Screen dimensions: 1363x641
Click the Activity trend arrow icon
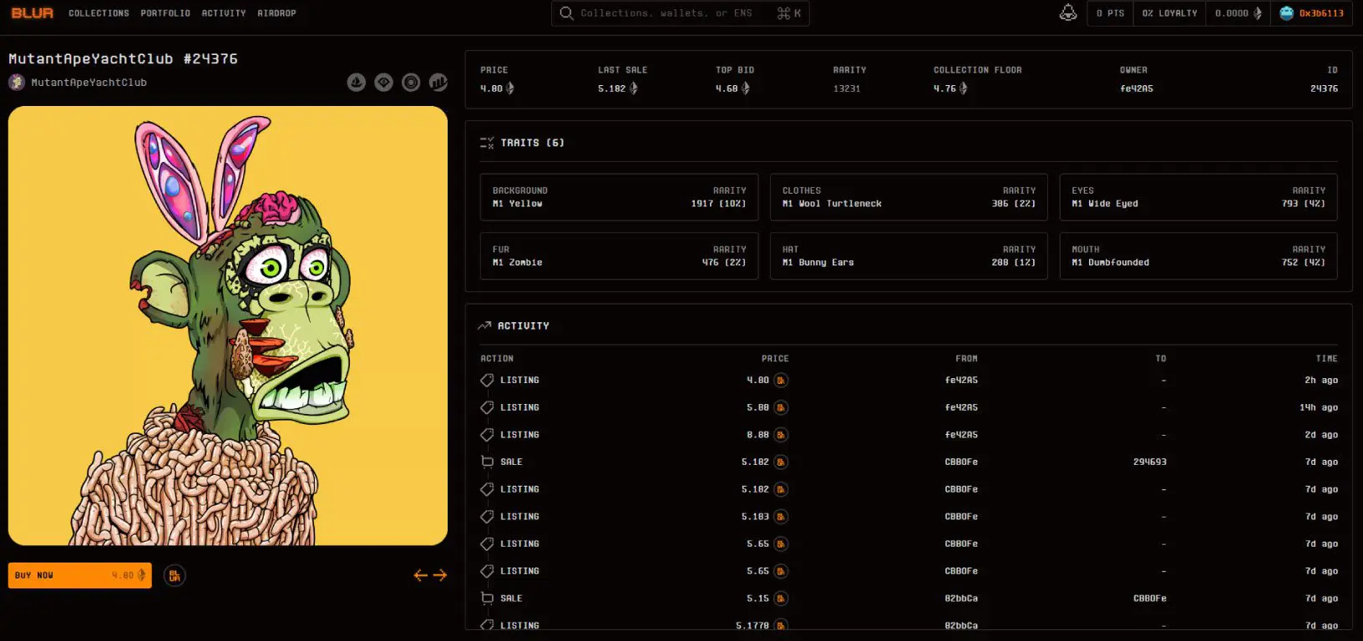click(484, 326)
